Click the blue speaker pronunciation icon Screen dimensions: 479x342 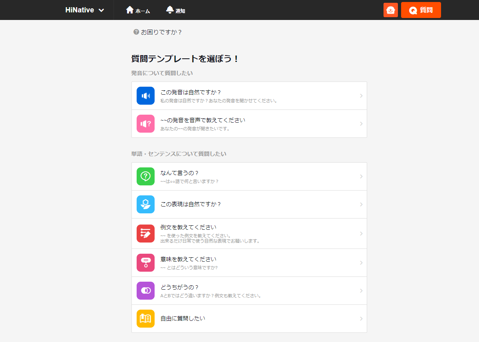click(x=145, y=96)
